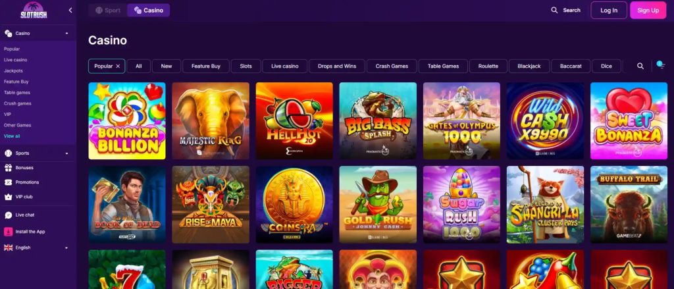The width and height of the screenshot is (674, 289).
Task: Switch to the Sport toggle tab
Action: click(108, 11)
